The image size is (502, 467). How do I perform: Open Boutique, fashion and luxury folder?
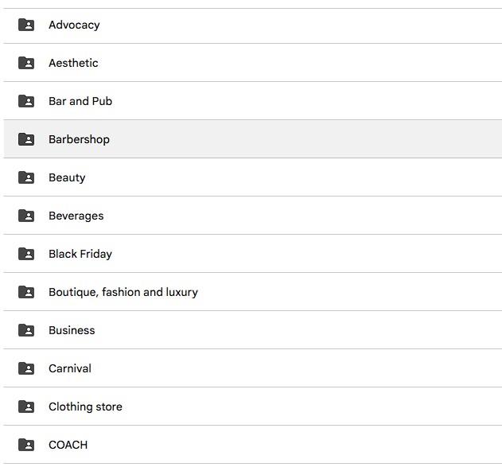[123, 292]
